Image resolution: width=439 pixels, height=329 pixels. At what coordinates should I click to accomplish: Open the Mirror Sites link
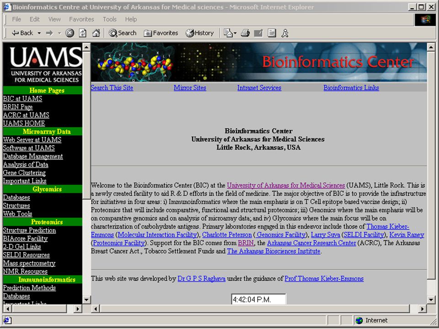[190, 88]
